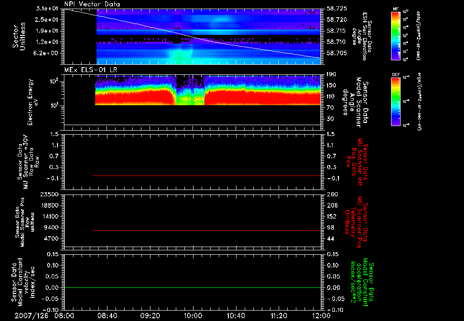Click the 'DEF' label above the color bar

[396, 75]
